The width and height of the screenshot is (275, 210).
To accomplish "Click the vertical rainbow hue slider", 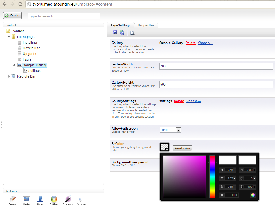I will (212, 176).
